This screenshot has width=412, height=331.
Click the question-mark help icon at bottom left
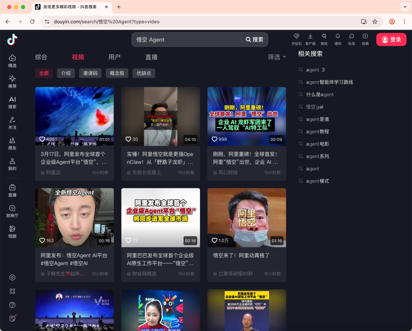pyautogui.click(x=12, y=305)
